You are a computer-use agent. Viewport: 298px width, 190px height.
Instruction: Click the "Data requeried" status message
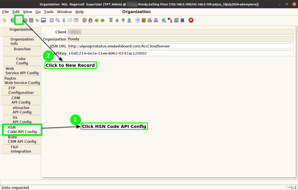click(x=15, y=188)
